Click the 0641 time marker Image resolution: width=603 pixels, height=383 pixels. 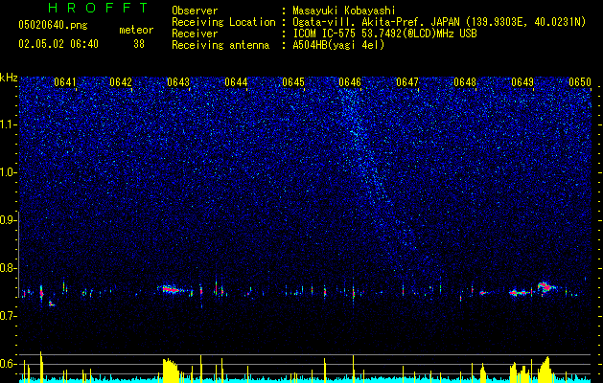64,82
